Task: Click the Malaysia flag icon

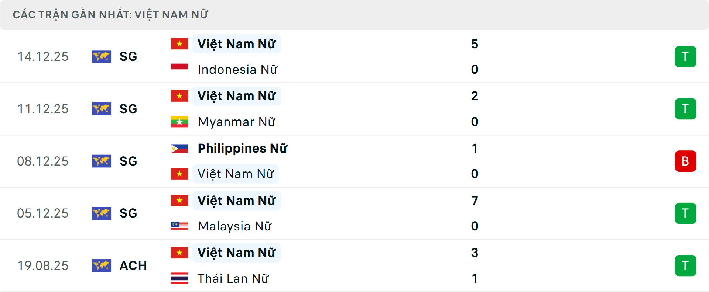Action: 179,226
